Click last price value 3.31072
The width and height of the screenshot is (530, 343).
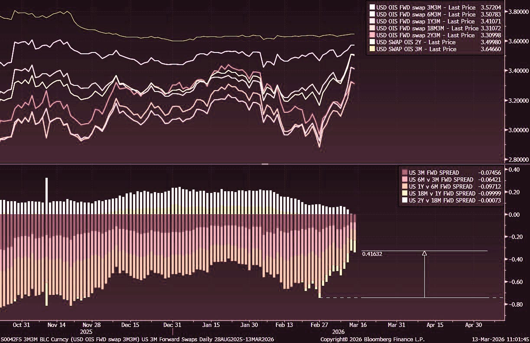[490, 28]
